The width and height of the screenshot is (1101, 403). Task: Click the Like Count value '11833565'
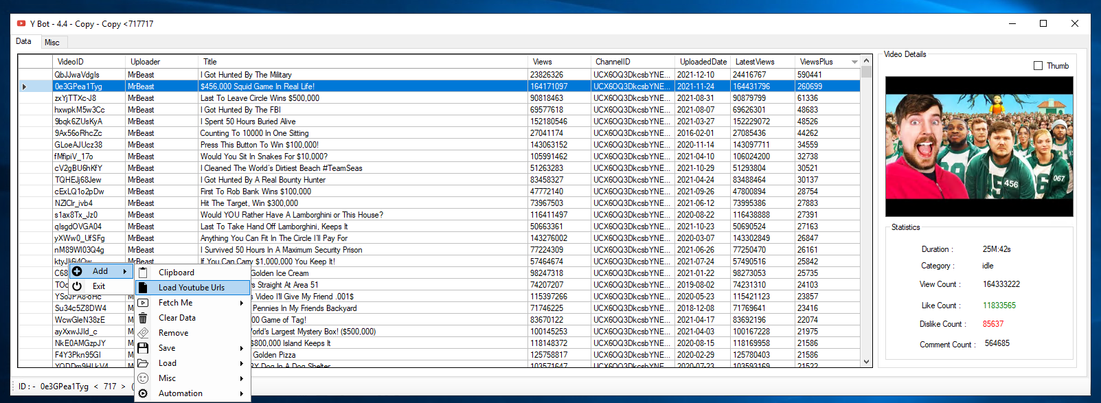pos(999,306)
